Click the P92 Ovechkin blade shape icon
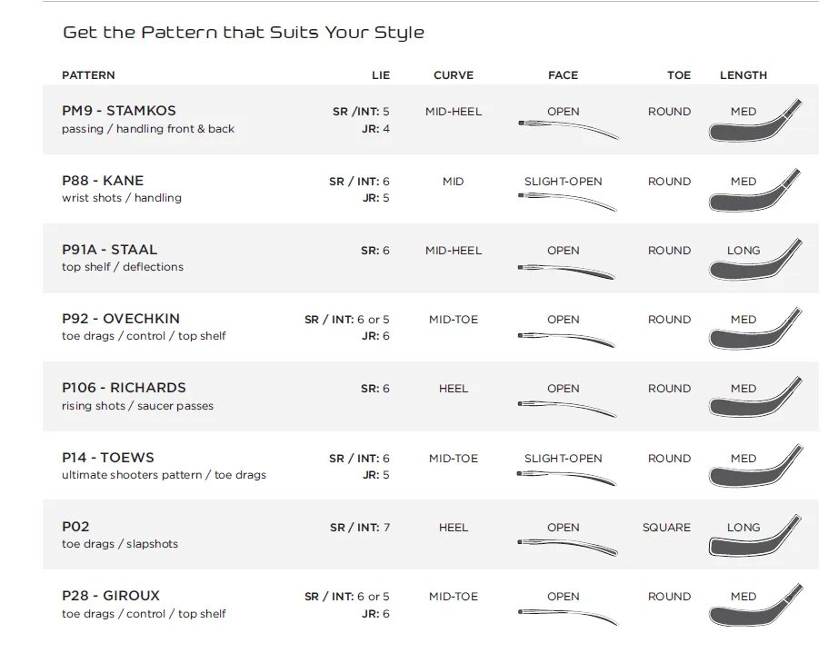Image resolution: width=838 pixels, height=653 pixels. click(x=755, y=331)
